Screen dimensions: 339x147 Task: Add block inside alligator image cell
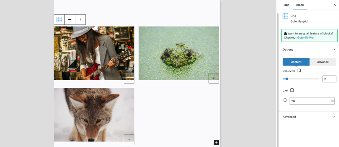pos(214,78)
